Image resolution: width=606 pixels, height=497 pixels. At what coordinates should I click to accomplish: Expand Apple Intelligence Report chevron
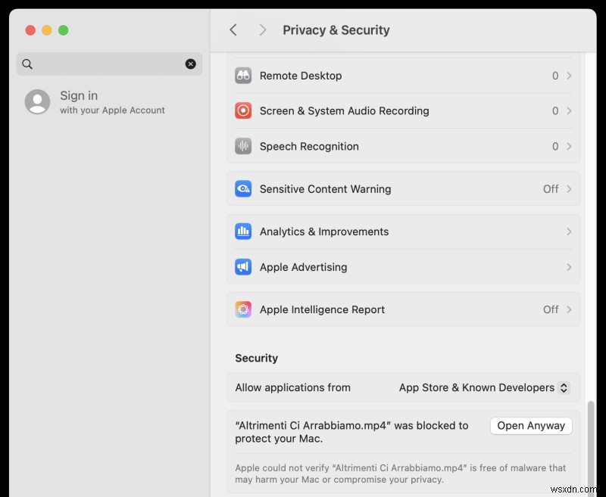pos(569,309)
